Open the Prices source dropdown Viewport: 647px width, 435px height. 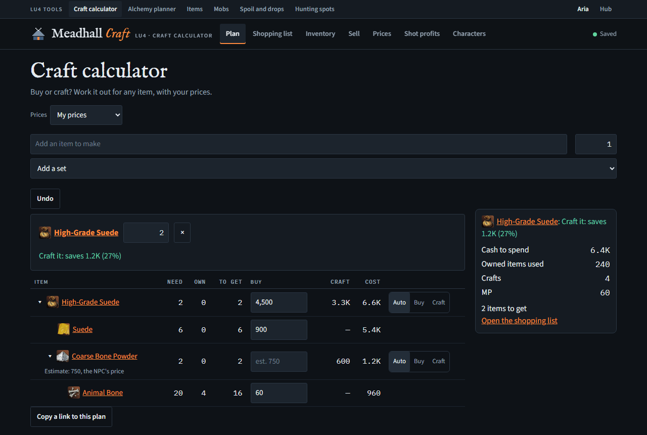tap(86, 115)
